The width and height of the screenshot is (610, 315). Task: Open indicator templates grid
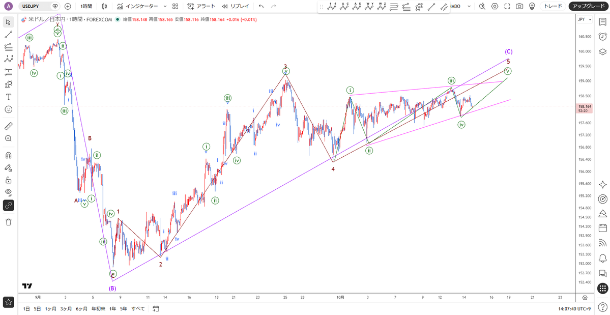(x=176, y=6)
